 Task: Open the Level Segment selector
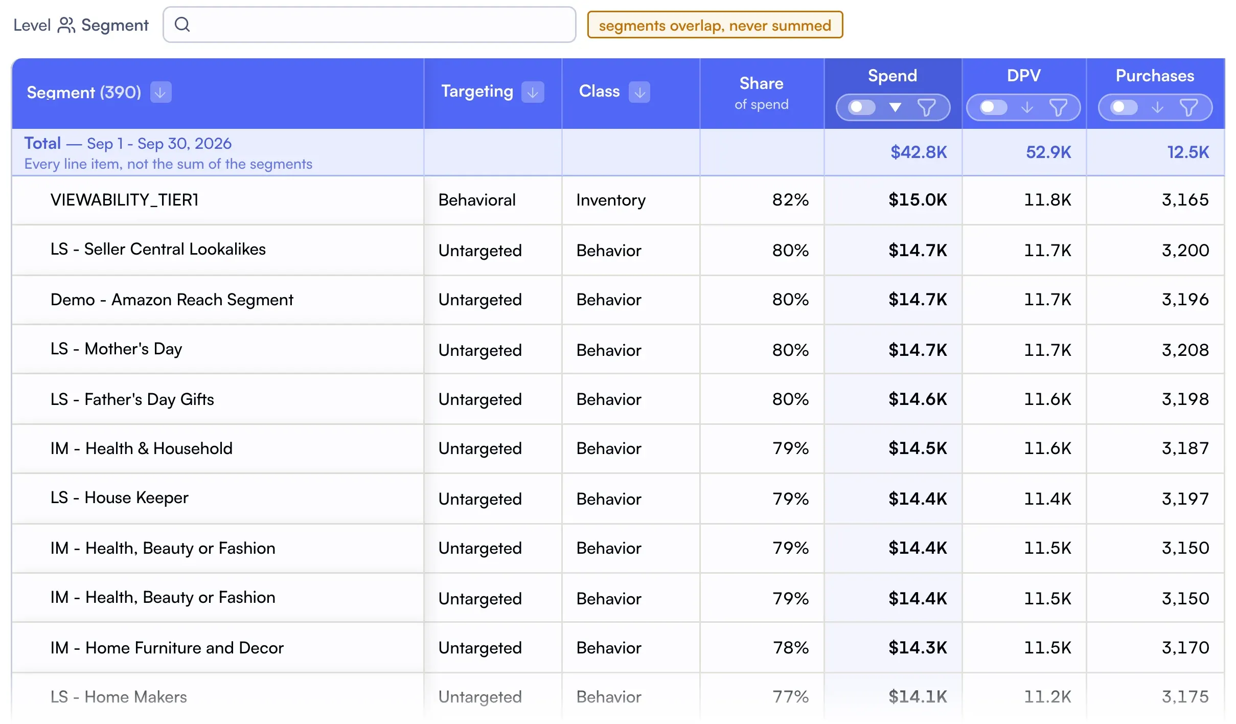pos(81,25)
